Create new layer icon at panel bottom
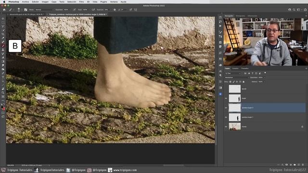This screenshot has width=308, height=173. coord(299,165)
